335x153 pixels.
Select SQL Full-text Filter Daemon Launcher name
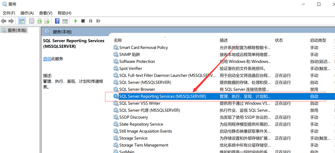(167, 75)
